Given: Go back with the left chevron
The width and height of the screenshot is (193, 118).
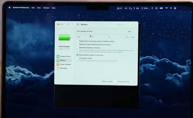Looking at the screenshot, I should [x=68, y=24].
